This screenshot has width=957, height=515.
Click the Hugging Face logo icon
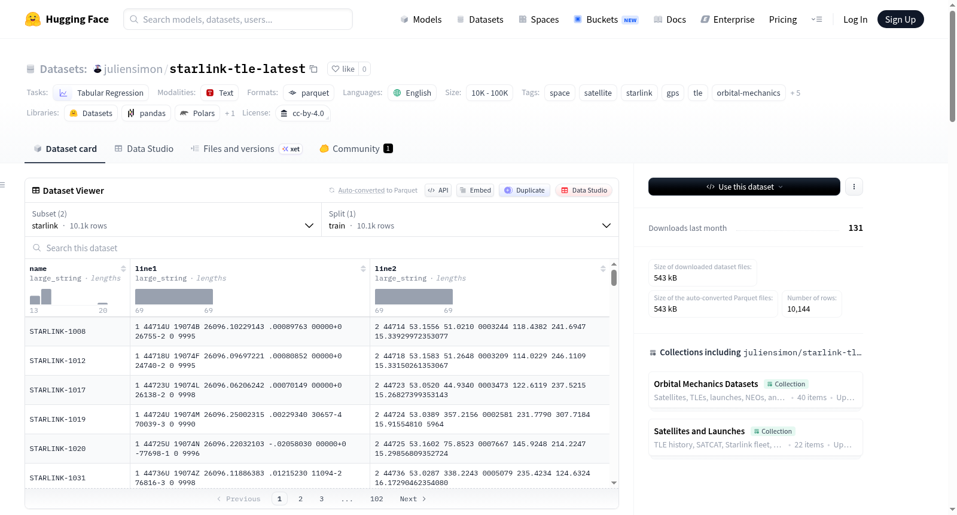[x=33, y=19]
